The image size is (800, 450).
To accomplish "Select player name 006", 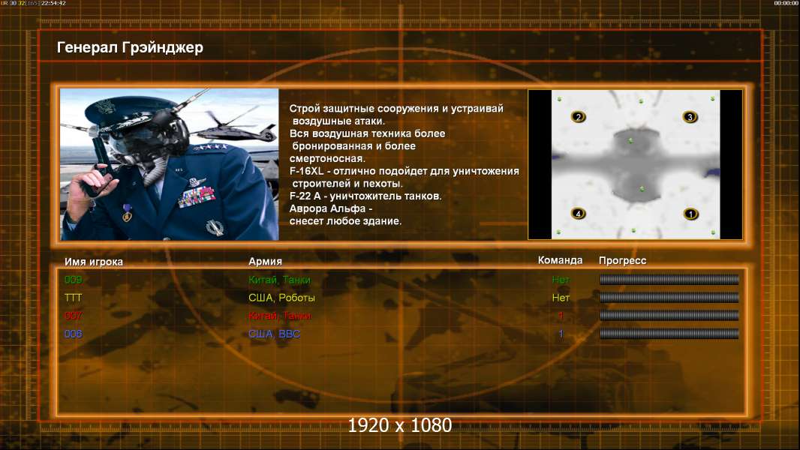I will [x=73, y=334].
